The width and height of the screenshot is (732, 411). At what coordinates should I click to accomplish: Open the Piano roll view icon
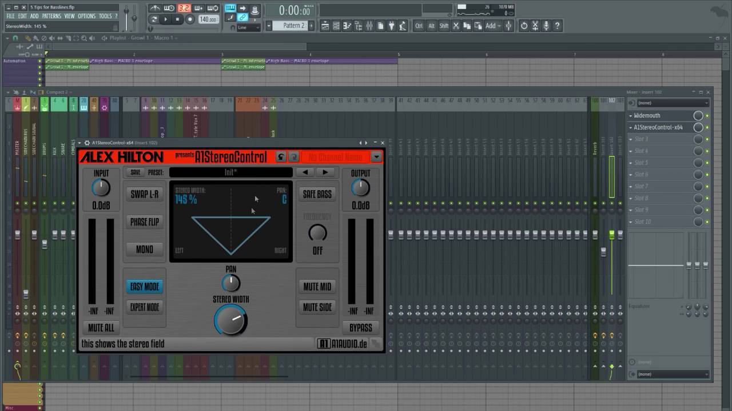point(347,26)
